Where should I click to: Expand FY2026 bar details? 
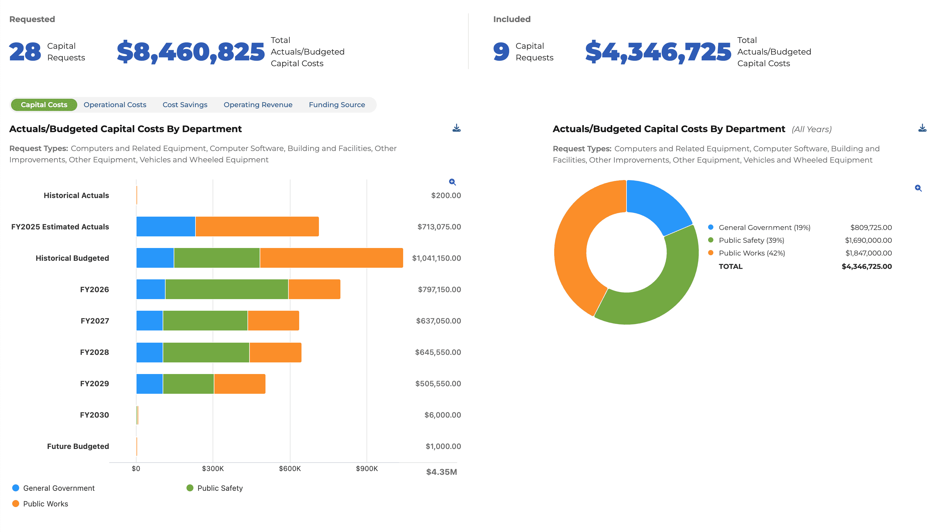click(x=238, y=289)
